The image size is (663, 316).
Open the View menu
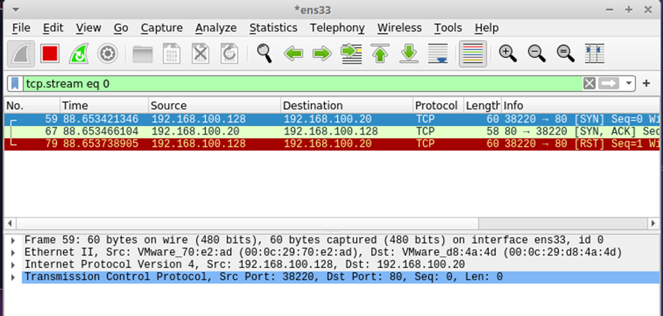click(x=88, y=28)
